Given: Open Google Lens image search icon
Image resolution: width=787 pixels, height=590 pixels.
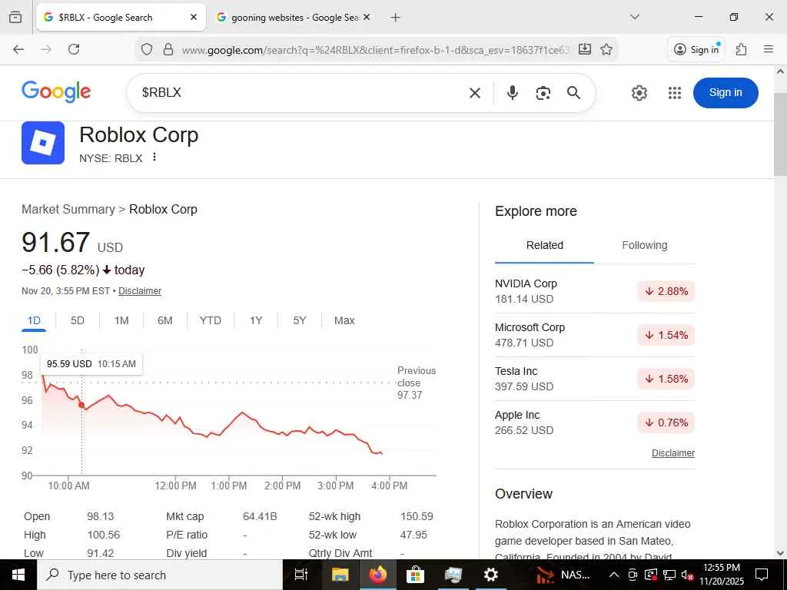Looking at the screenshot, I should tap(543, 93).
